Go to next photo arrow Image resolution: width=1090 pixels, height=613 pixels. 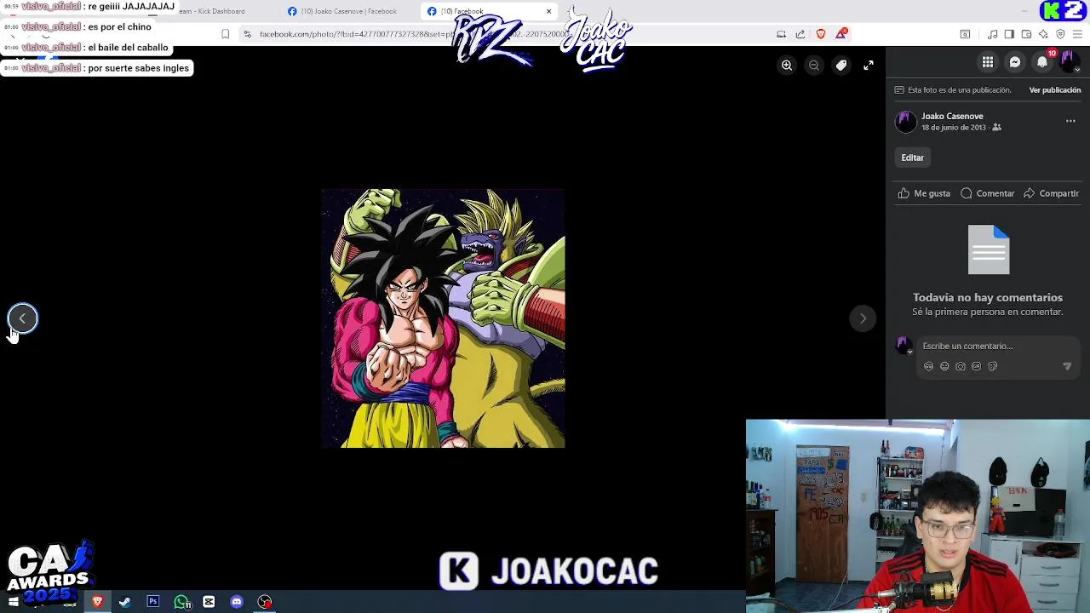click(863, 318)
